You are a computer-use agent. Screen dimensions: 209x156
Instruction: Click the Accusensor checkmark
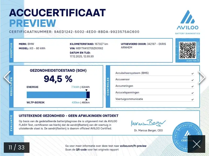point(193,80)
